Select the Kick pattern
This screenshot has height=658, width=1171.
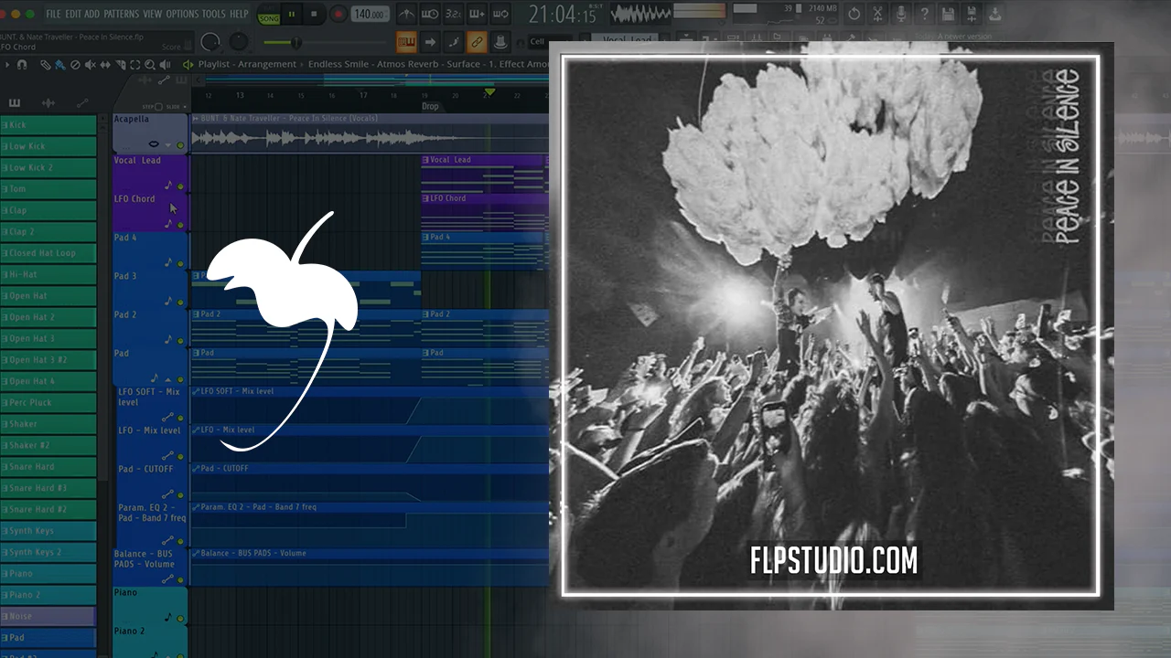tap(48, 125)
